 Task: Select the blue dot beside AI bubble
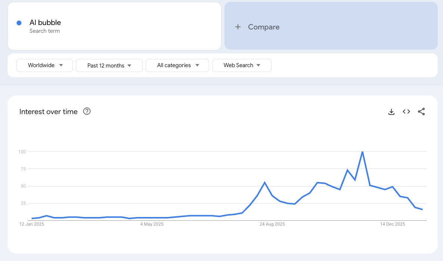click(19, 23)
